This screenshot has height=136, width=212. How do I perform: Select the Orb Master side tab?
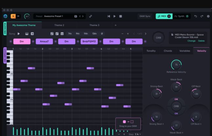5,28
